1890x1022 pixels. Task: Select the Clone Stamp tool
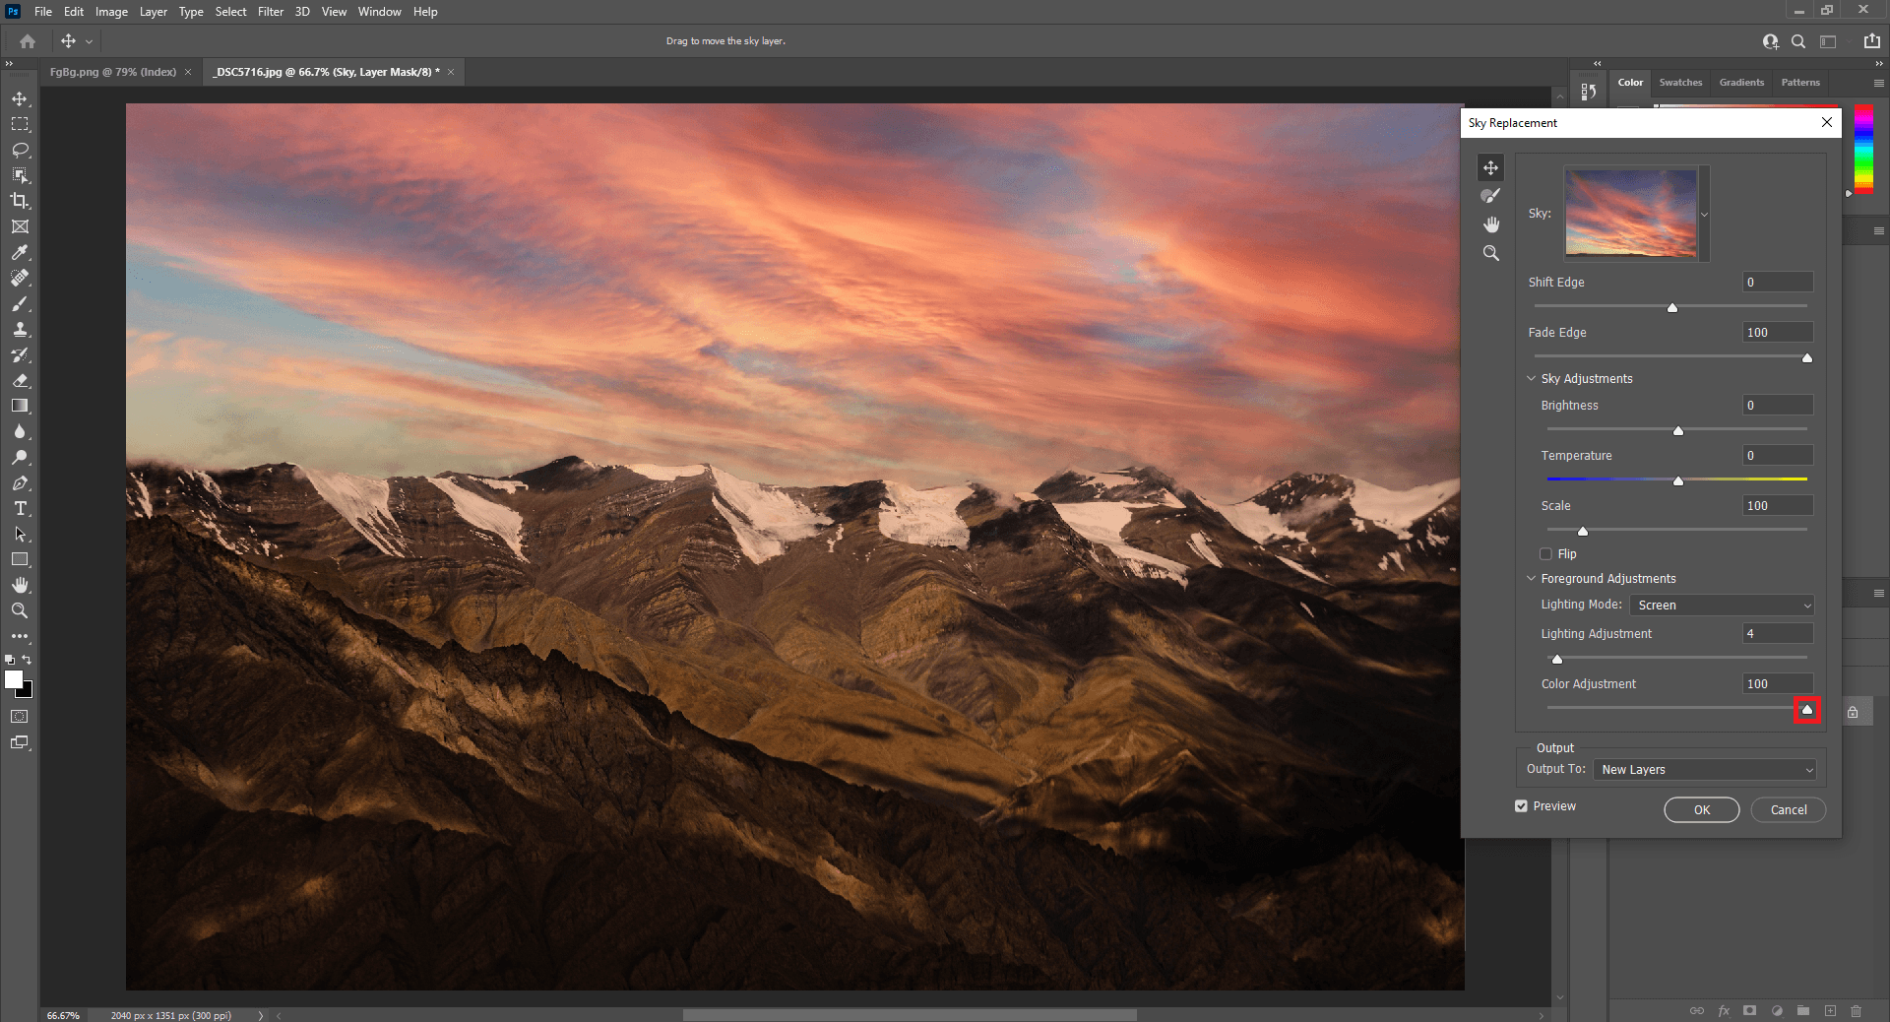[x=20, y=330]
